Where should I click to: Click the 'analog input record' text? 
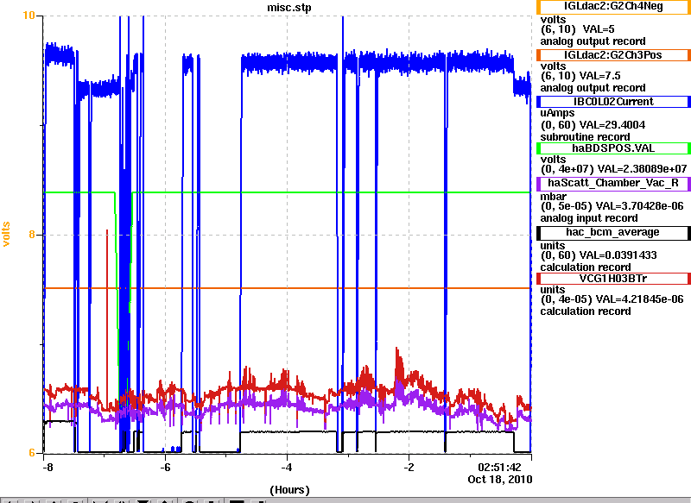[x=589, y=218]
